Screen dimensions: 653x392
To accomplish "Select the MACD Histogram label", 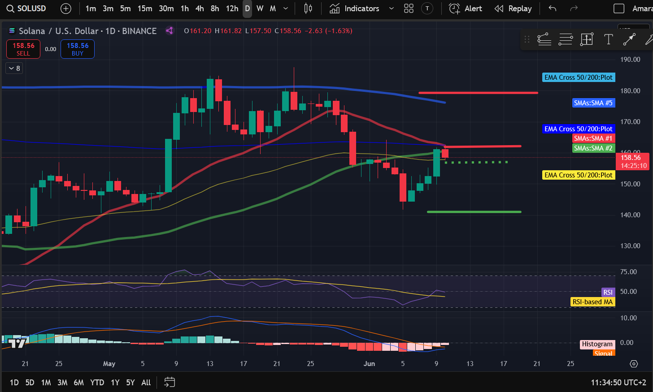I will (x=597, y=344).
